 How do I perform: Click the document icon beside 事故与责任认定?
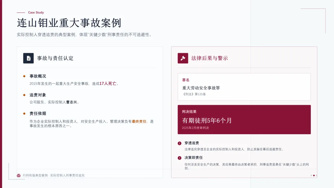point(28,58)
